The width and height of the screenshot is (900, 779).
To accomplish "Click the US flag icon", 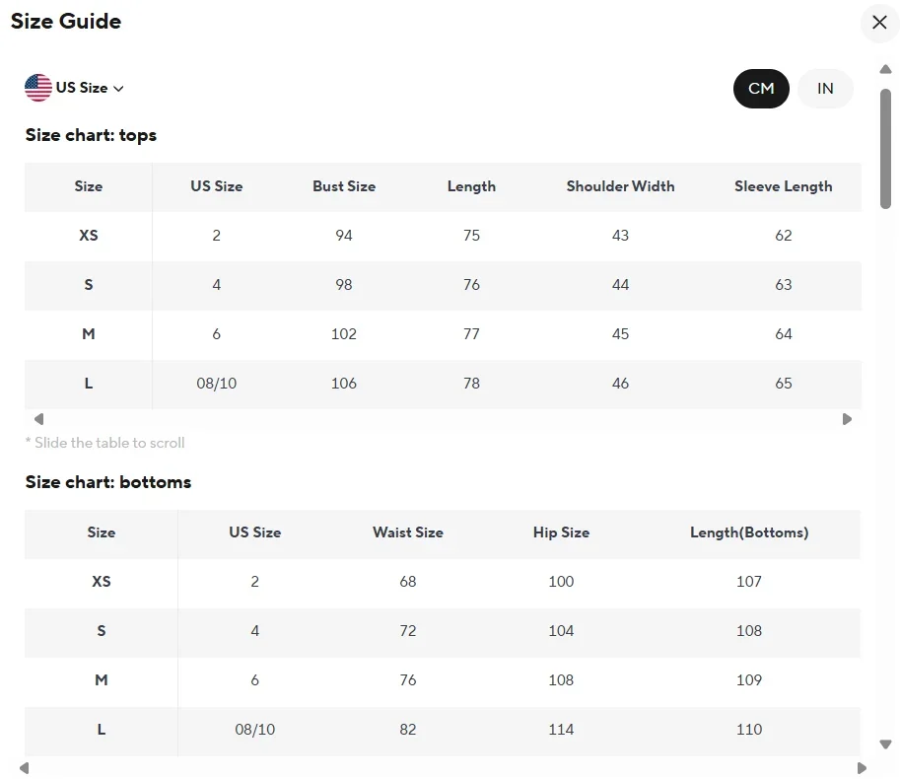I will pos(38,88).
